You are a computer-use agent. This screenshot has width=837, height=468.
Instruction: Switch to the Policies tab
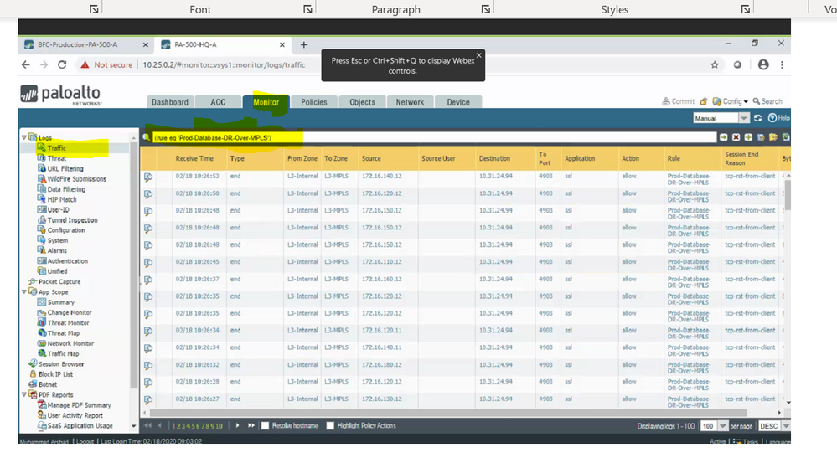(x=314, y=102)
